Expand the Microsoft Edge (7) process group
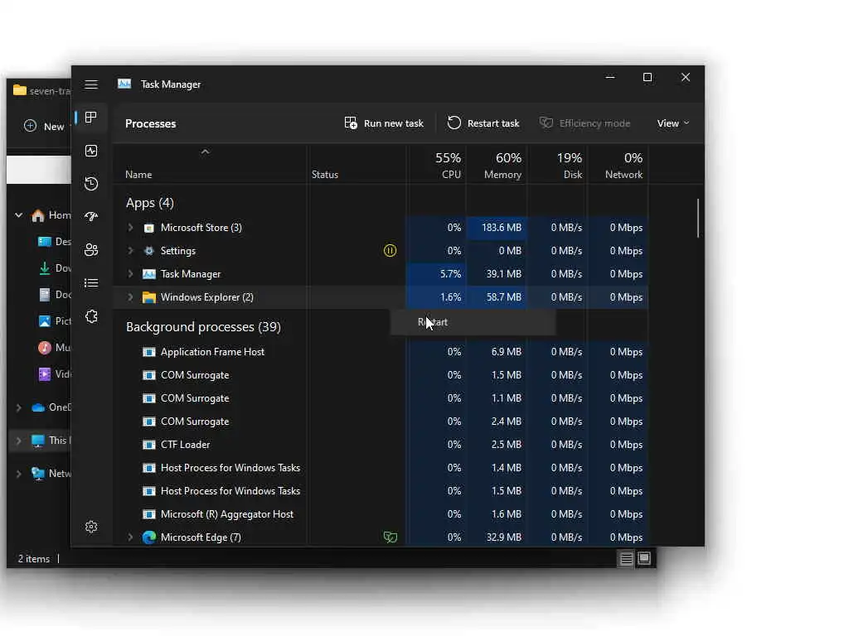Viewport: 849px width, 636px height. point(130,537)
